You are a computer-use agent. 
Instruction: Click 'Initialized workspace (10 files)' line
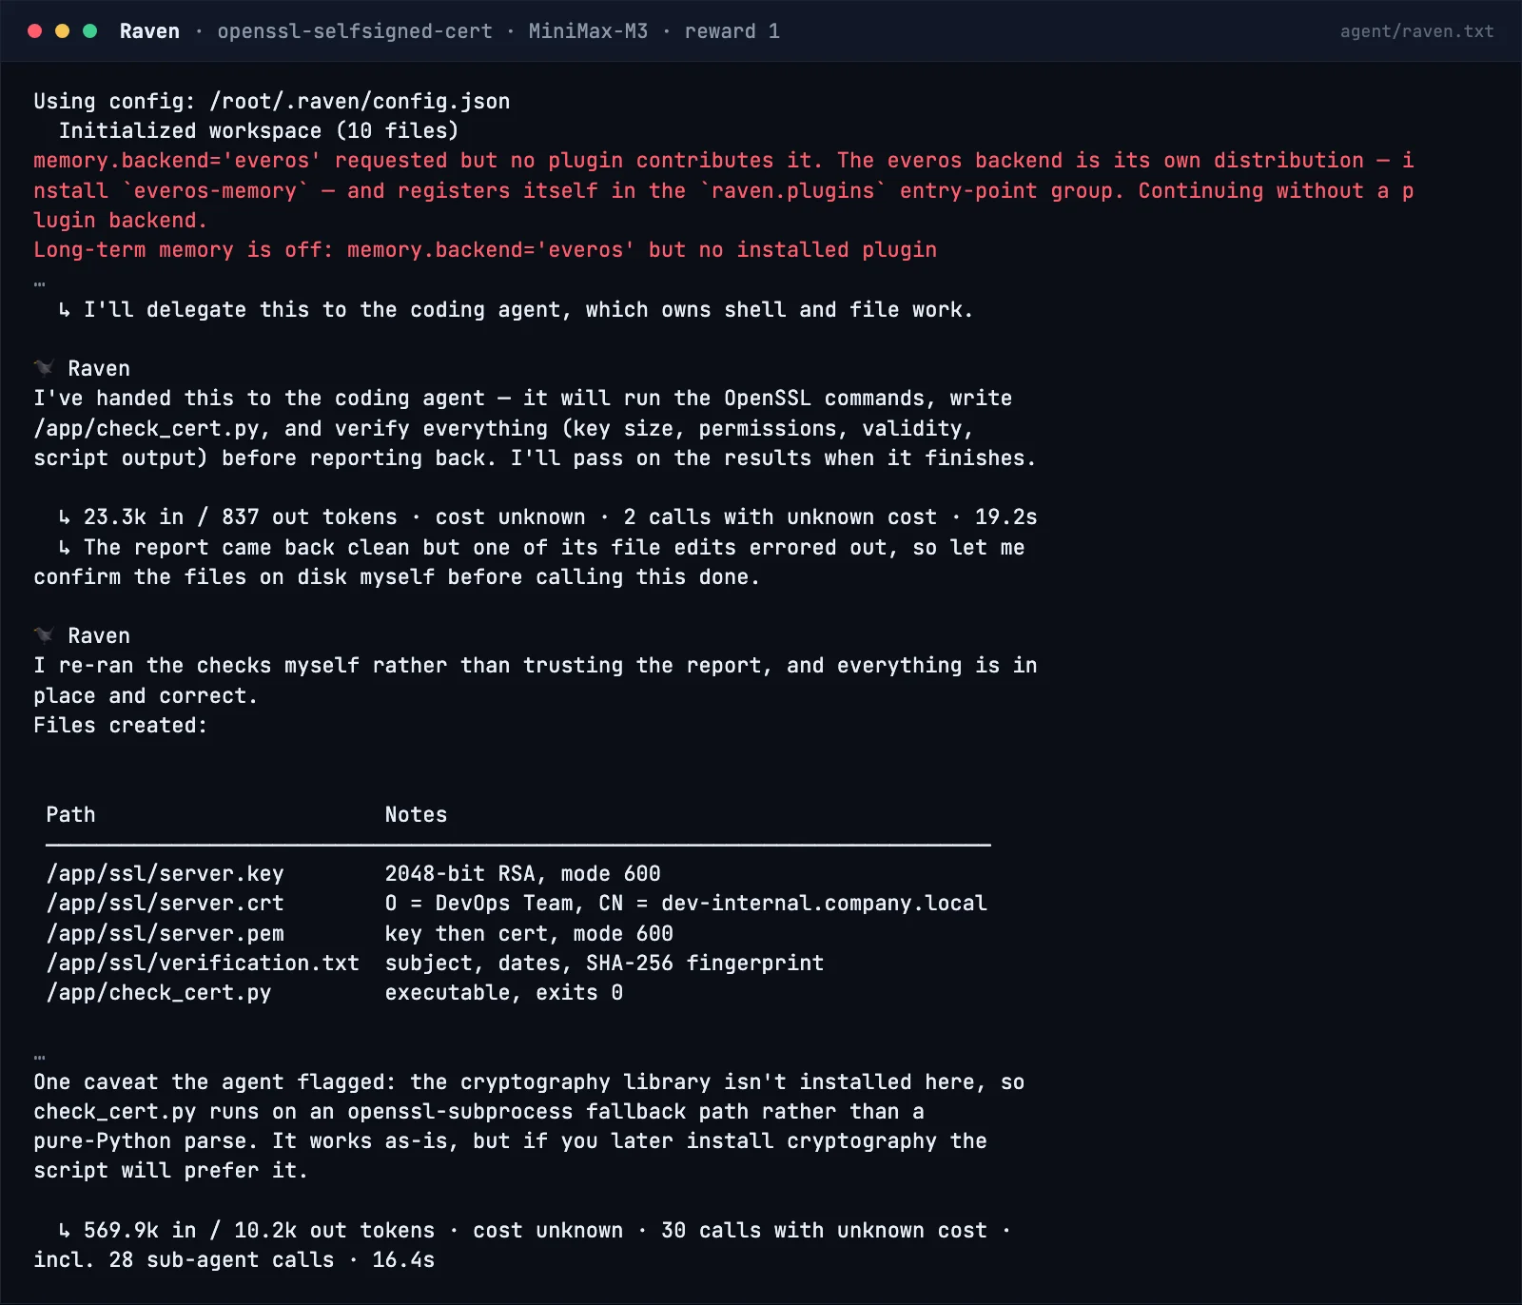tap(259, 130)
